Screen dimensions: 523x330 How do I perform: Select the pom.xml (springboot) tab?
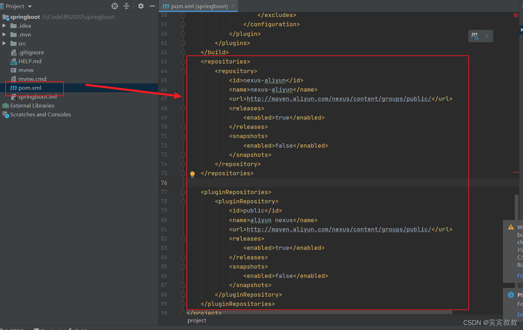tap(199, 6)
